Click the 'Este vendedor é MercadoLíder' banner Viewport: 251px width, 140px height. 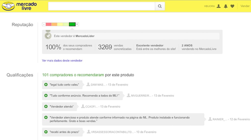tap(132, 36)
